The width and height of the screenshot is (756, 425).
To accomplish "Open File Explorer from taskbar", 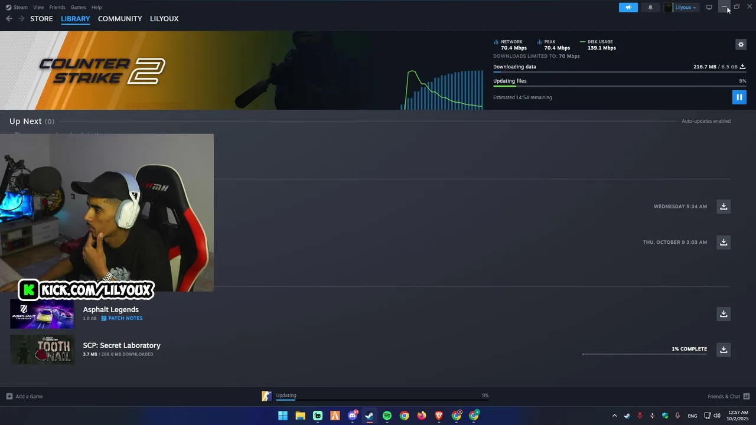I will point(300,416).
